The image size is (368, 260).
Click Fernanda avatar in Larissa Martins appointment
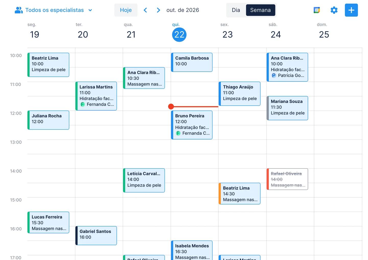(x=83, y=104)
